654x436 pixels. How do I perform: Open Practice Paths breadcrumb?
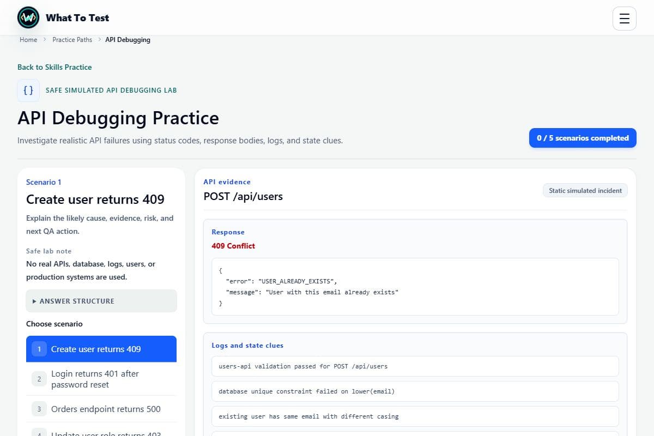(x=72, y=40)
